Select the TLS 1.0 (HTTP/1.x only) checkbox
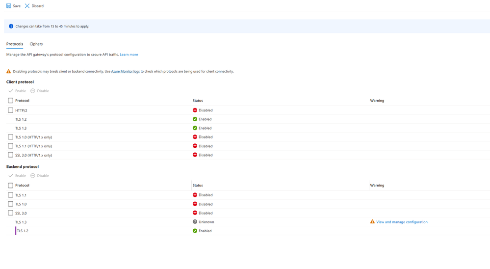 coord(10,137)
